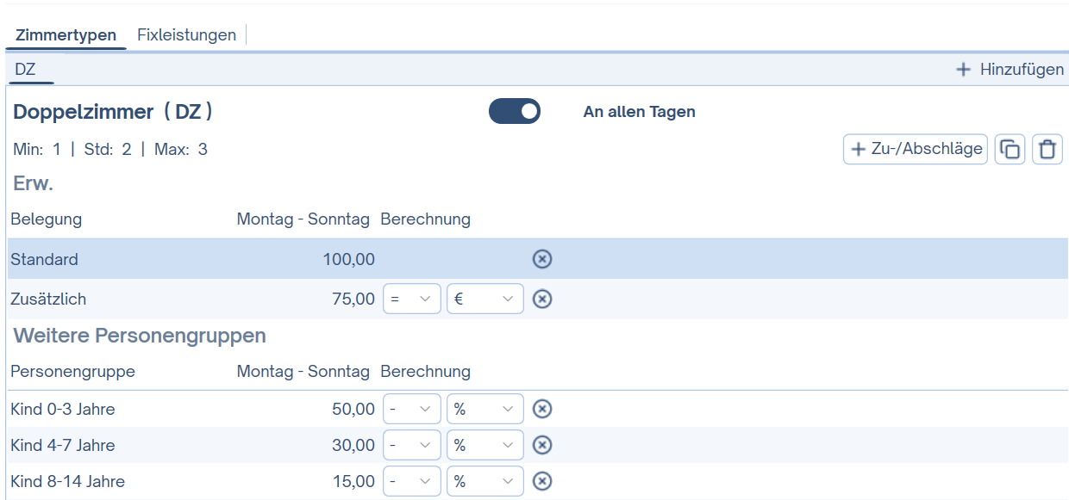Viewport: 1069px width, 500px height.
Task: Select the DZ room type tab
Action: point(24,69)
